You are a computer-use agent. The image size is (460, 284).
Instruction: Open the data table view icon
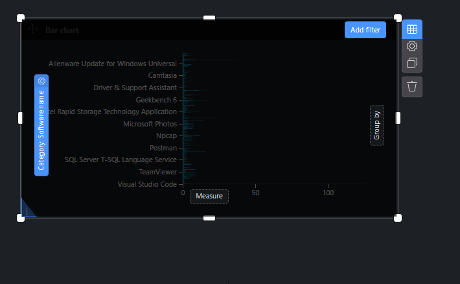(x=412, y=29)
